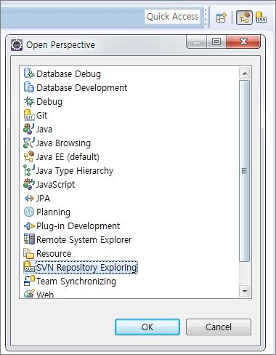Viewport: 276px width, 355px height.
Task: Choose Java EE (default) perspective
Action: (x=68, y=157)
